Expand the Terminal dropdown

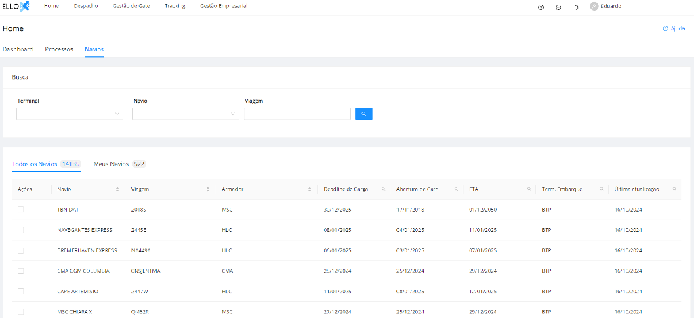(x=70, y=114)
